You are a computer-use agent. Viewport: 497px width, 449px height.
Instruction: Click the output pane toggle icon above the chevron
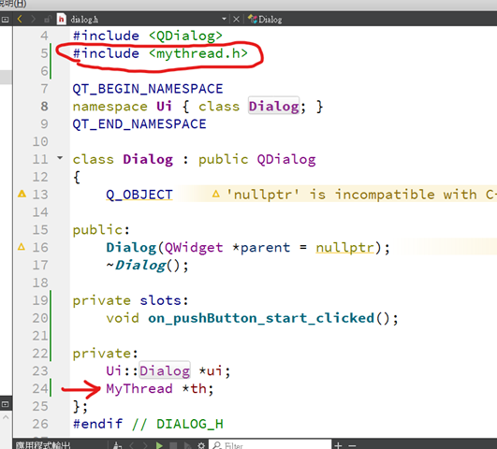tap(5, 404)
